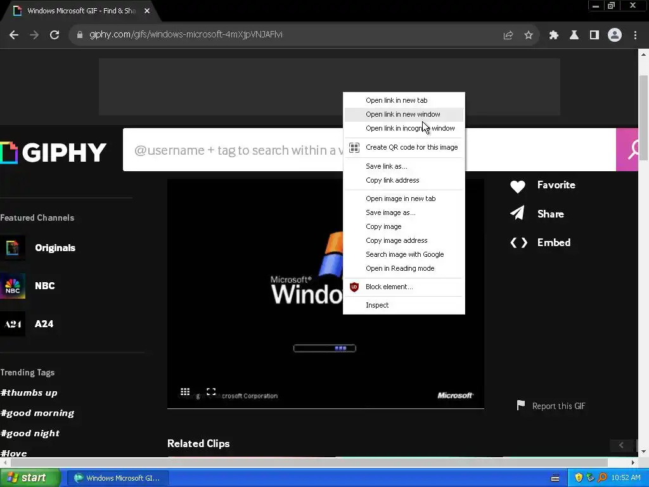649x487 pixels.
Task: Choose Save link as...
Action: [404, 166]
